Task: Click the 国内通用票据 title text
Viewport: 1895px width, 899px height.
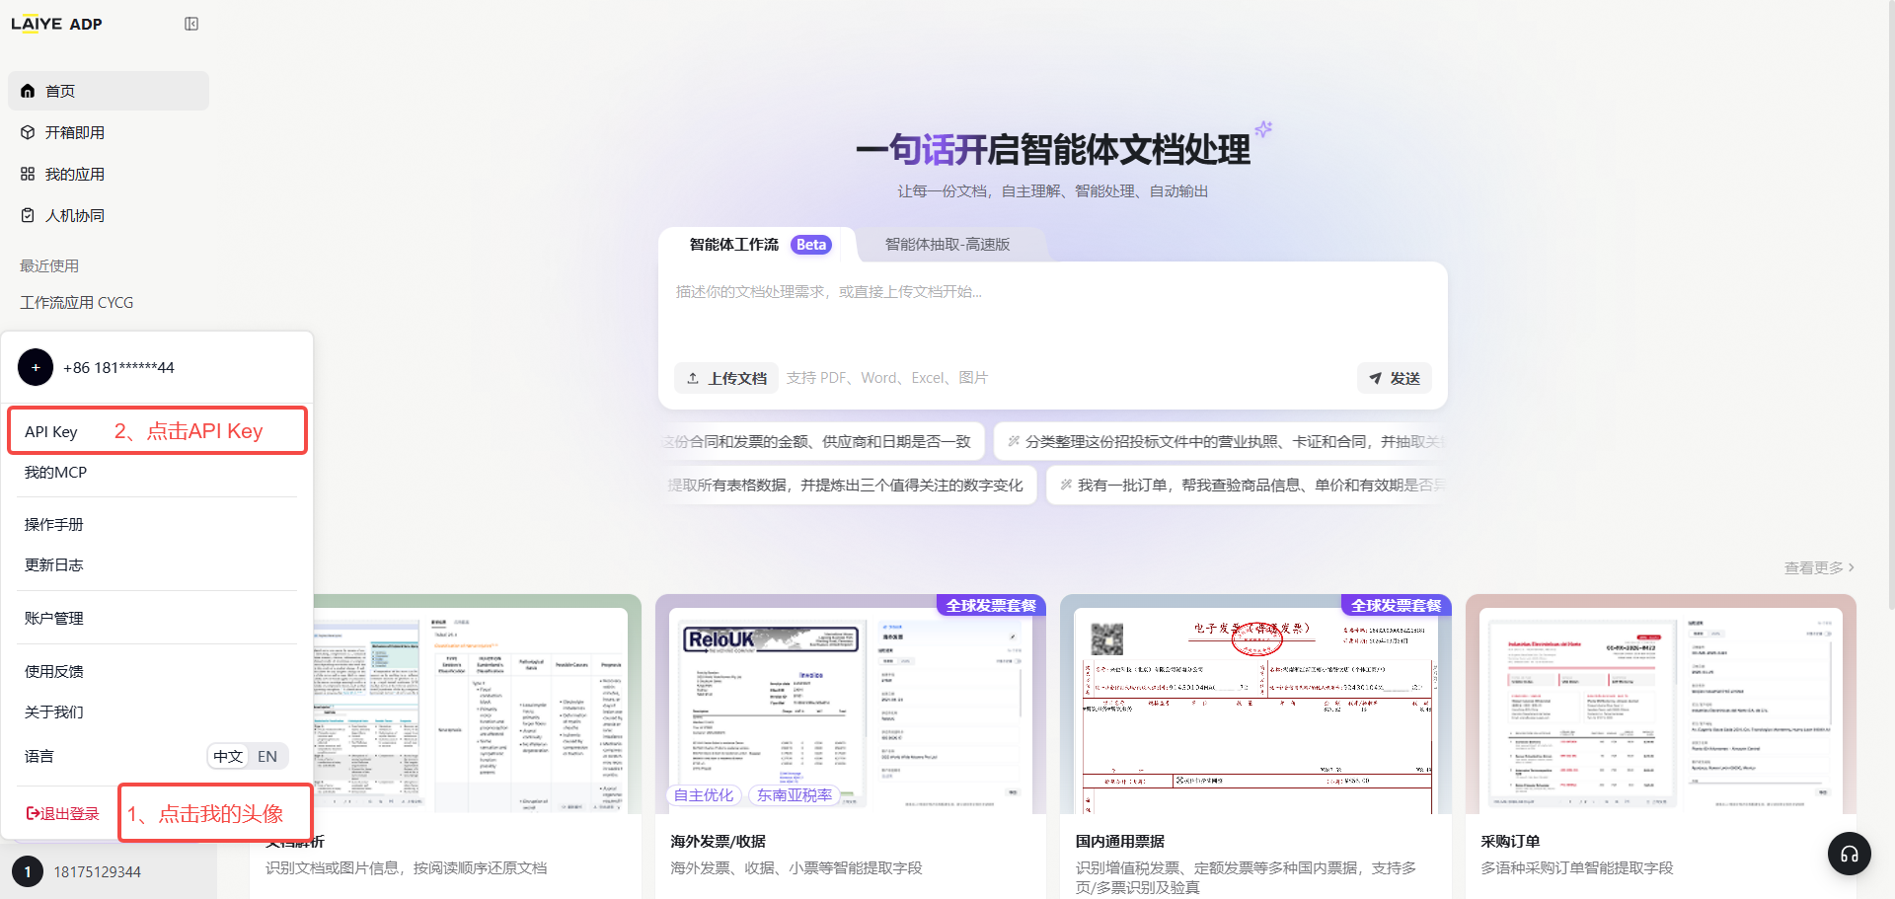Action: pyautogui.click(x=1120, y=841)
